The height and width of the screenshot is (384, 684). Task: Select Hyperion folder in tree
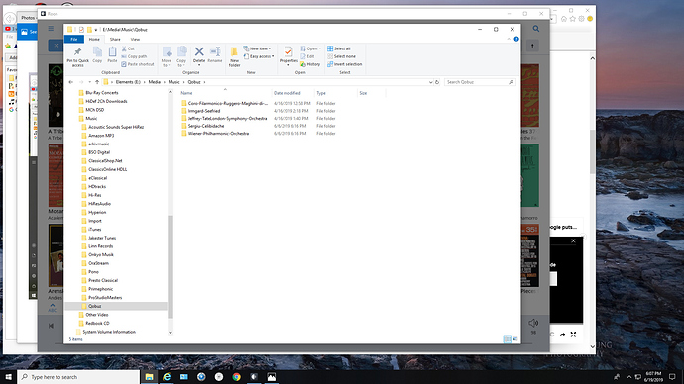point(97,213)
